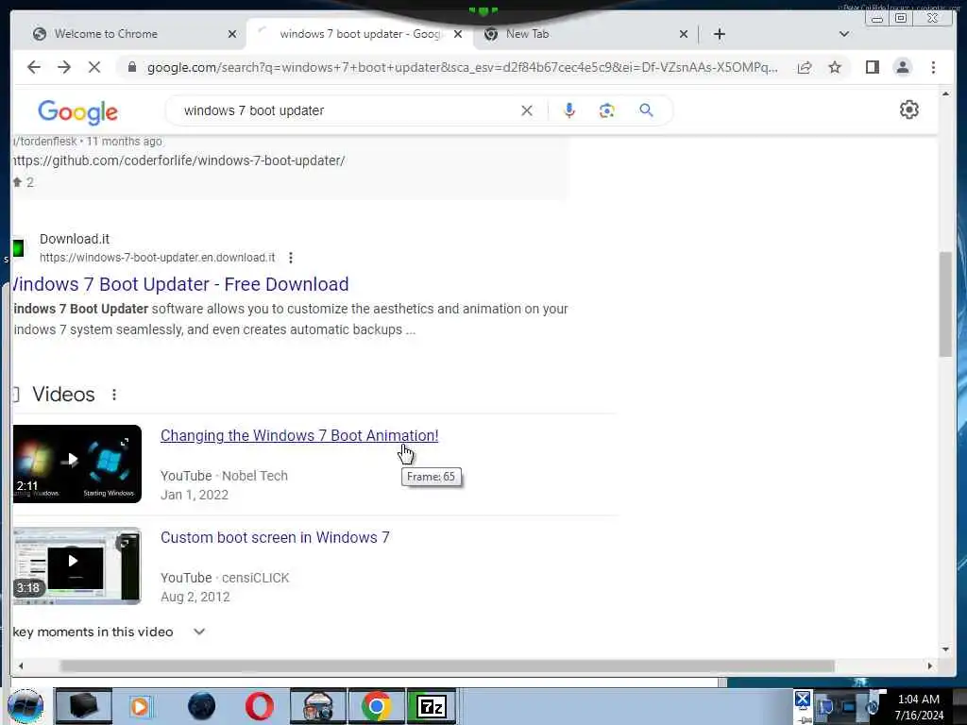Start a voice search with the microphone
The height and width of the screenshot is (725, 967).
click(x=569, y=110)
